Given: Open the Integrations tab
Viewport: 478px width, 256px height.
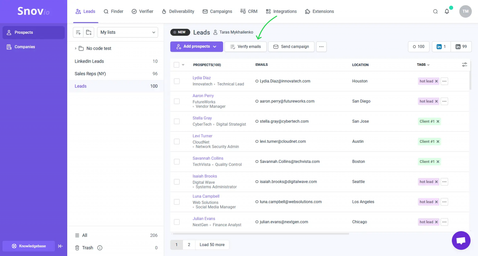Looking at the screenshot, I should (x=281, y=11).
